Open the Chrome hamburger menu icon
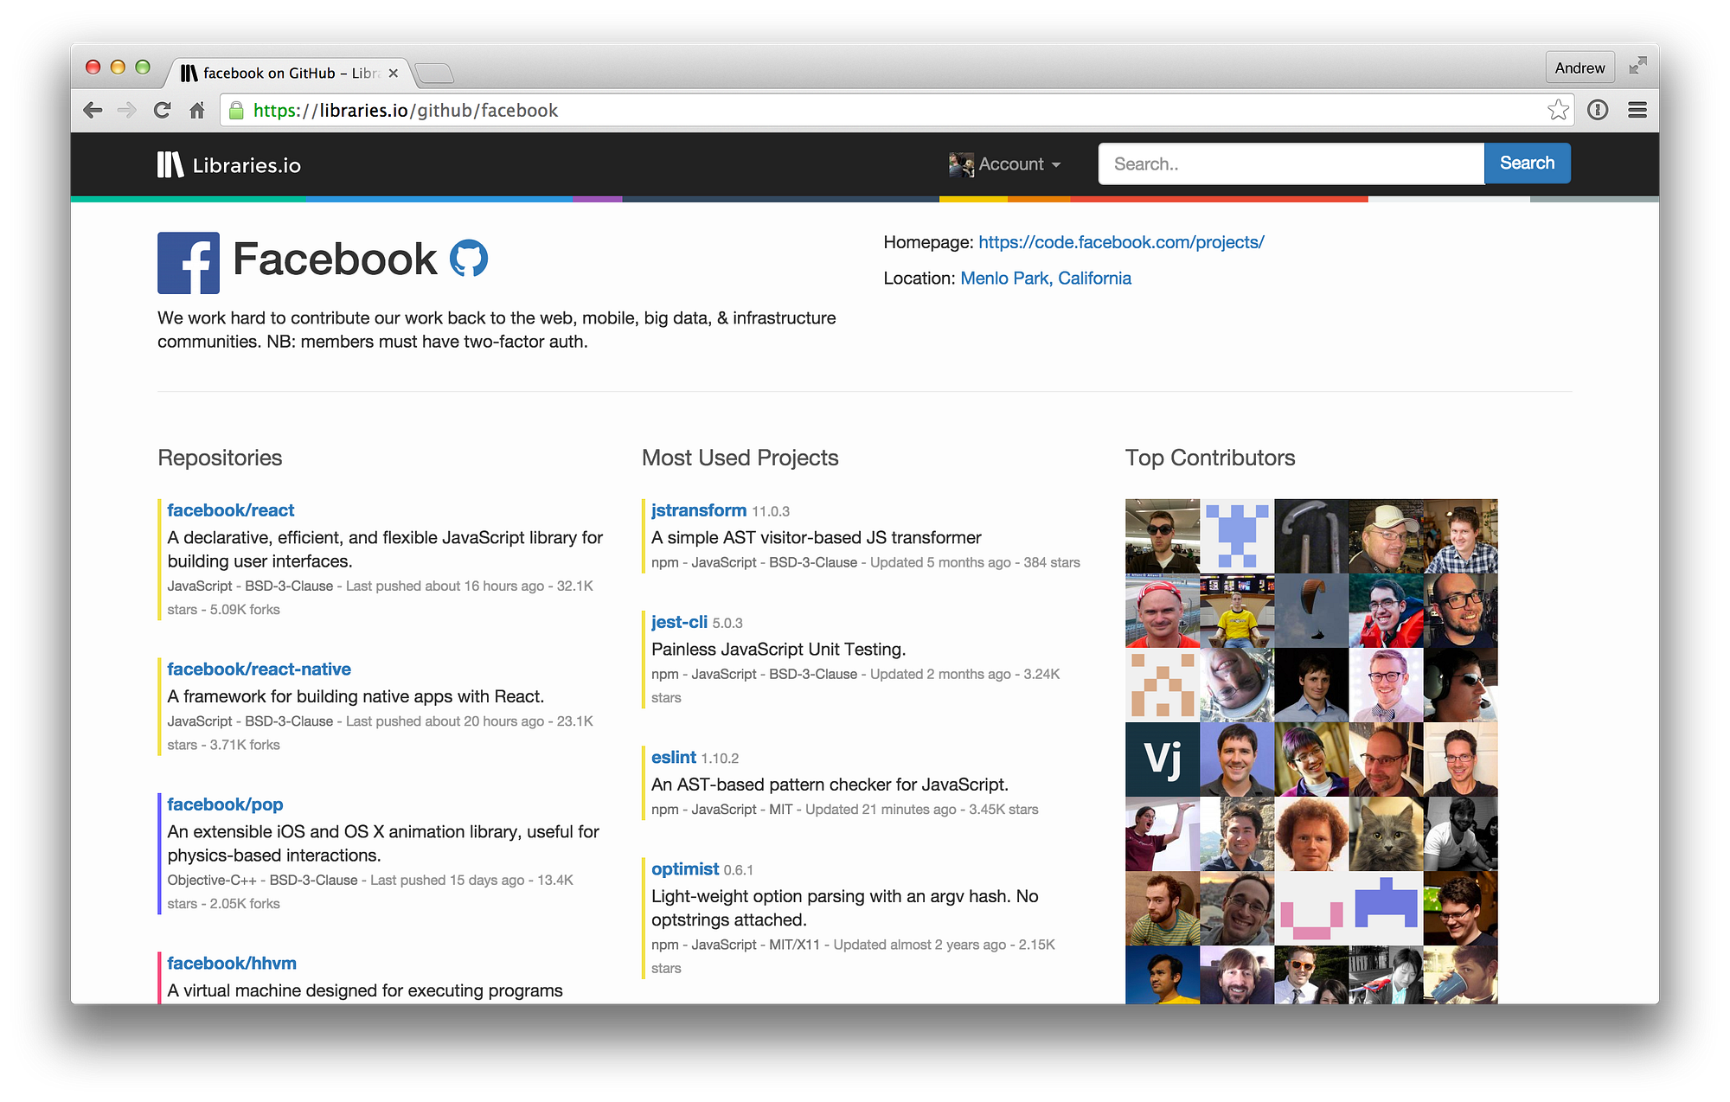Image resolution: width=1730 pixels, height=1102 pixels. 1637,110
